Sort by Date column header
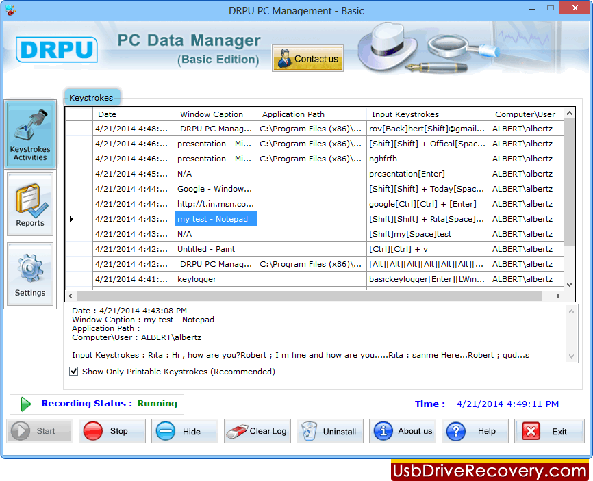The image size is (593, 481). [x=134, y=114]
